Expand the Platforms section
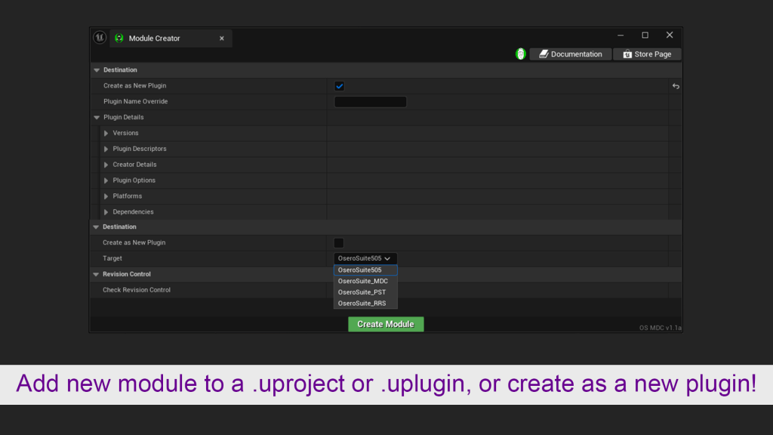Image resolution: width=773 pixels, height=435 pixels. [106, 196]
